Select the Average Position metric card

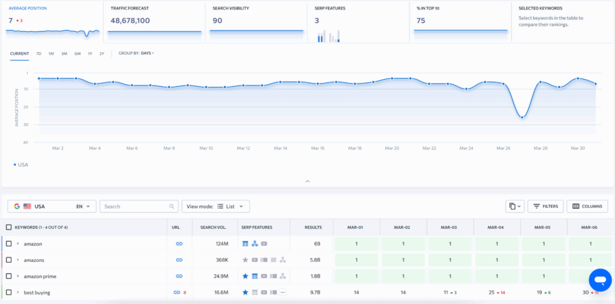click(52, 21)
